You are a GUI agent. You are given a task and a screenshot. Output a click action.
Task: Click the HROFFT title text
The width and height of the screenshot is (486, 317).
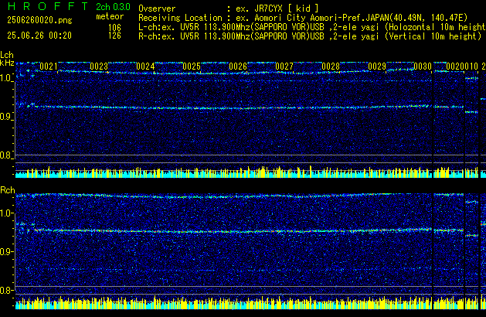48,6
